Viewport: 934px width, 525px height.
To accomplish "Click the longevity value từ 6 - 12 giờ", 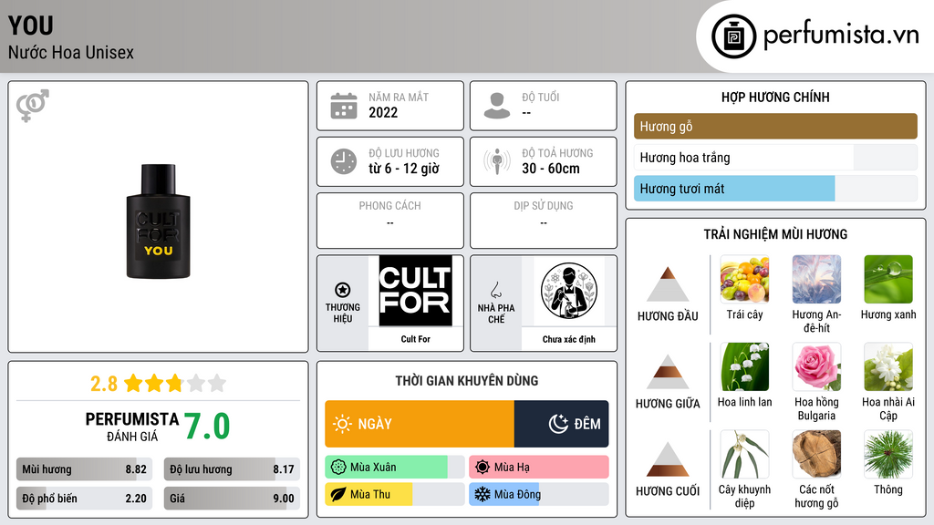I will (404, 169).
